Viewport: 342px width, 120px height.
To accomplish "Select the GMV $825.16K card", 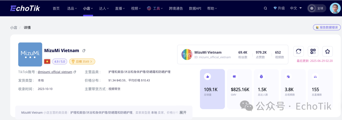I will coord(239,89).
